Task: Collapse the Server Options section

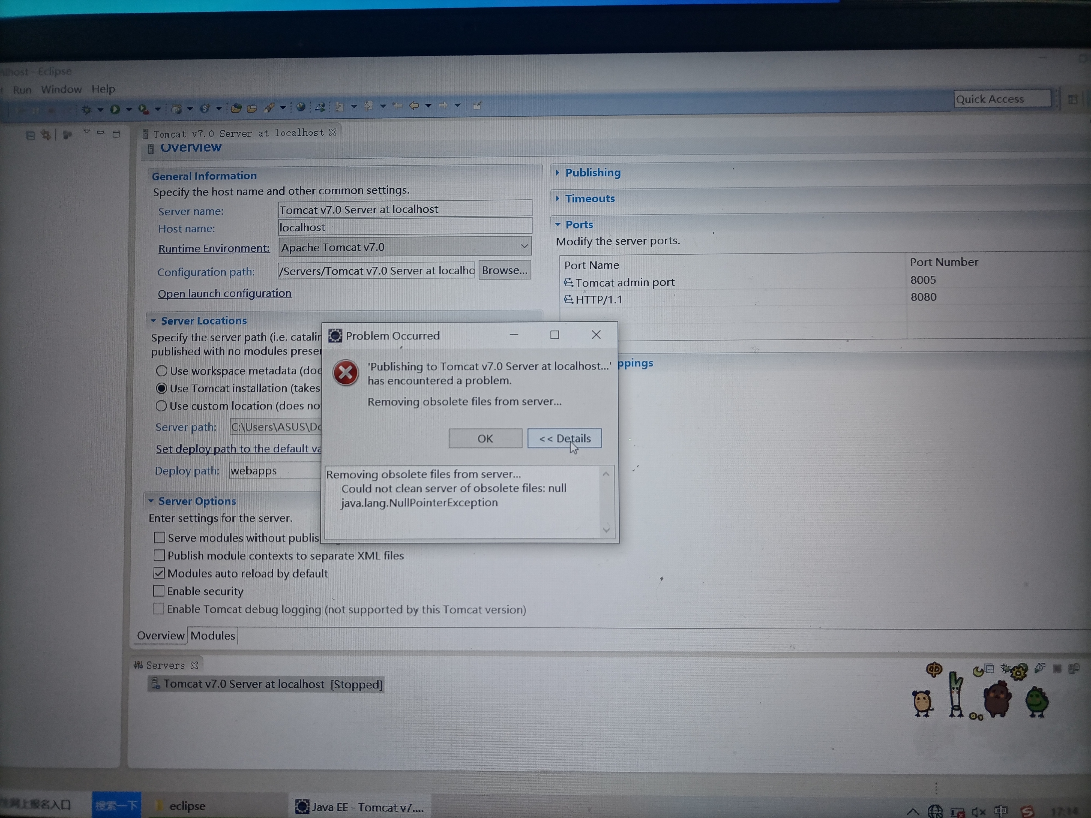Action: coord(151,501)
